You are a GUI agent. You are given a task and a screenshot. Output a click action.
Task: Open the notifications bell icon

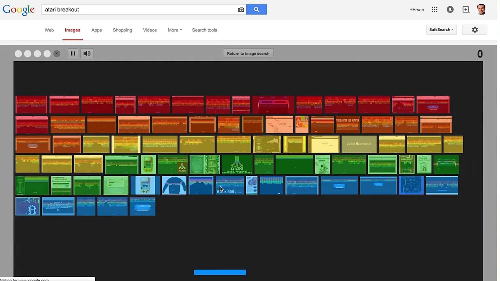click(450, 10)
